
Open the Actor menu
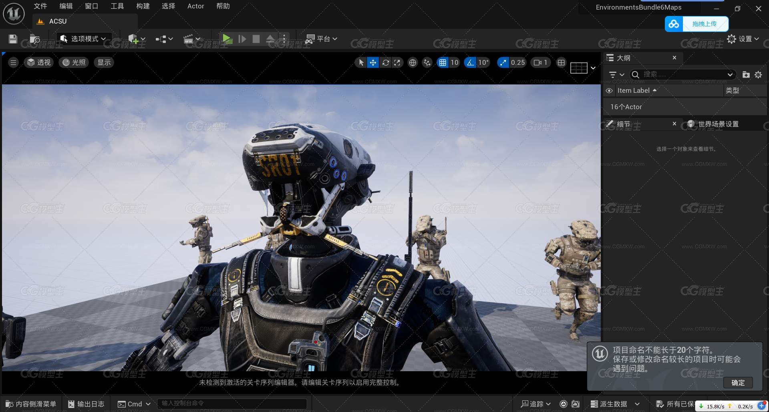click(x=196, y=6)
